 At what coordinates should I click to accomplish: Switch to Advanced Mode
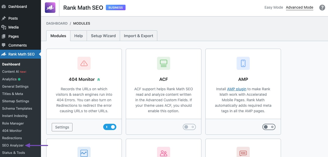[300, 7]
